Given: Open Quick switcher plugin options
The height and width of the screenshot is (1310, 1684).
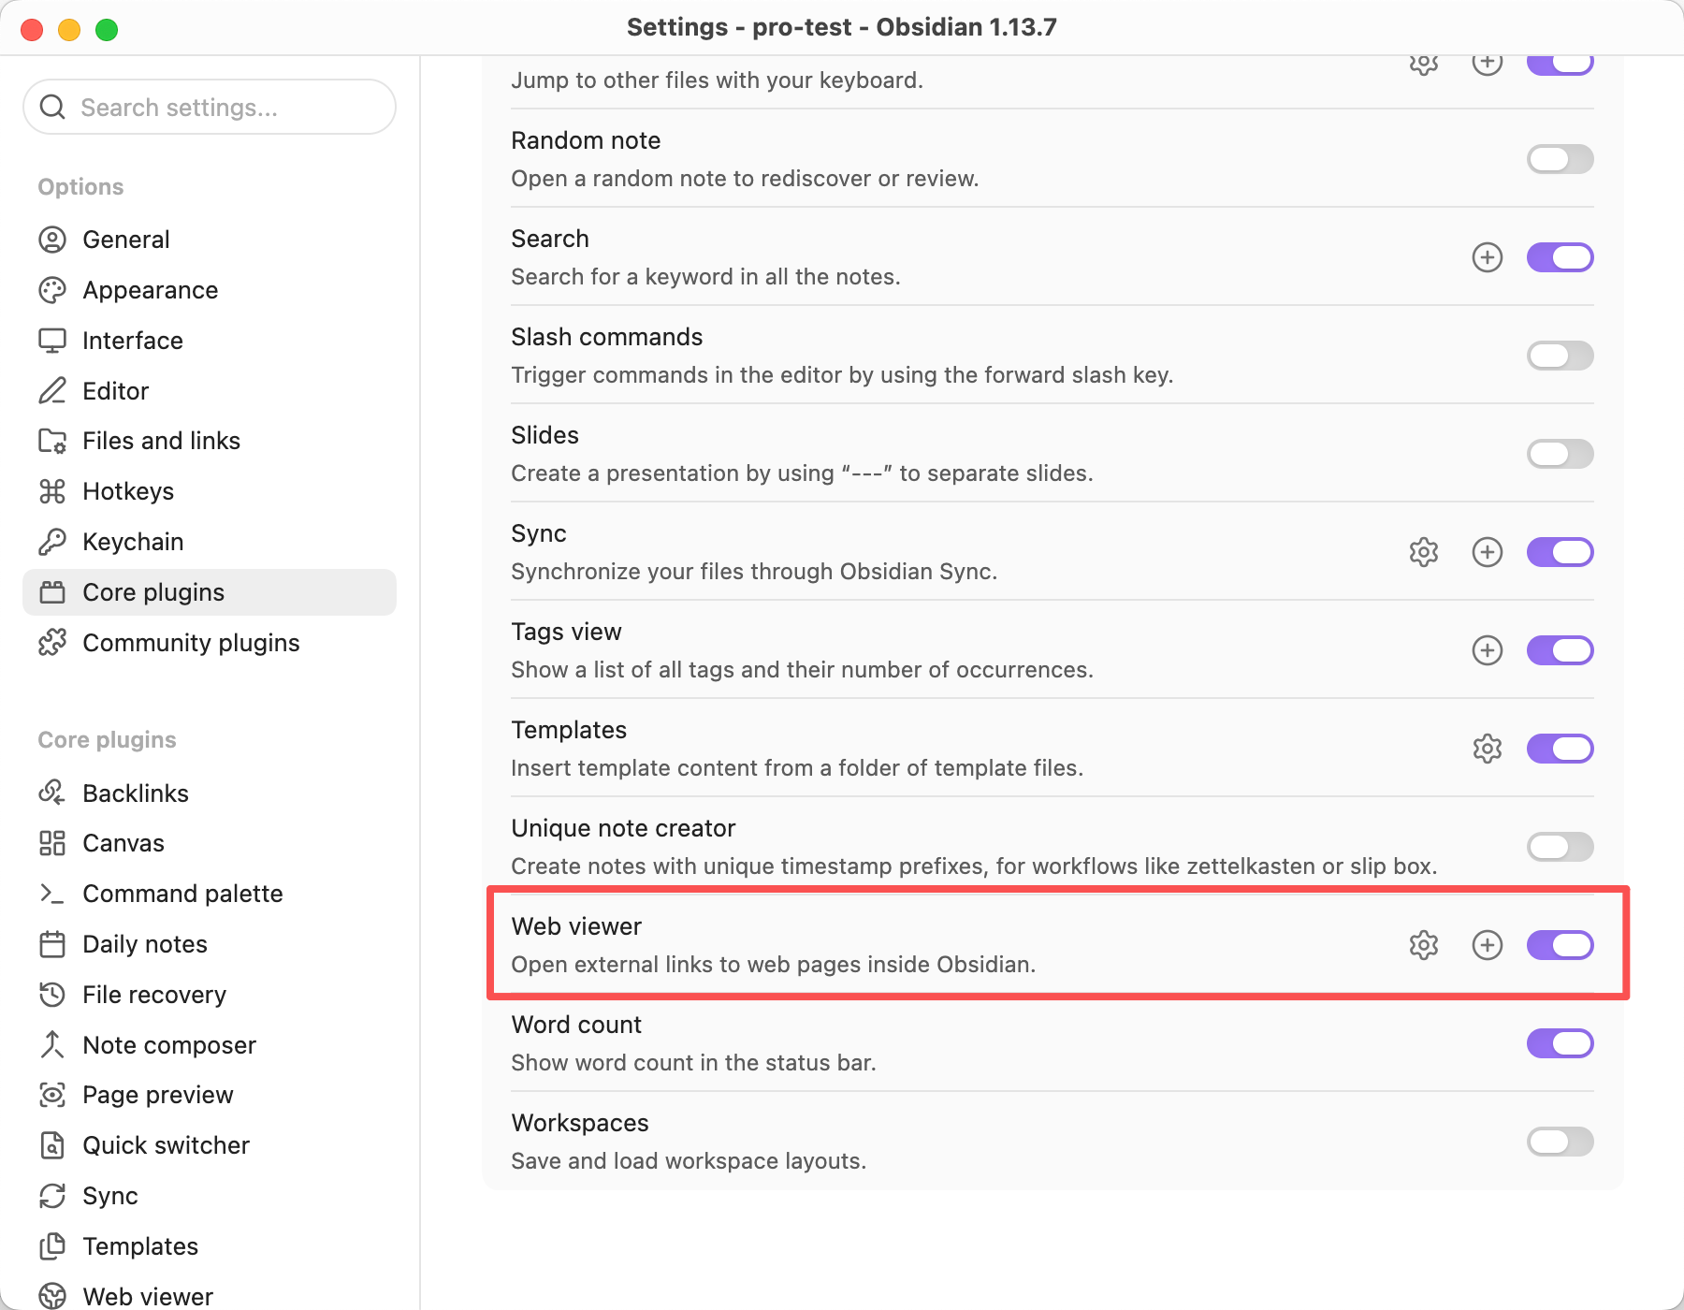Looking at the screenshot, I should click(x=210, y=1145).
